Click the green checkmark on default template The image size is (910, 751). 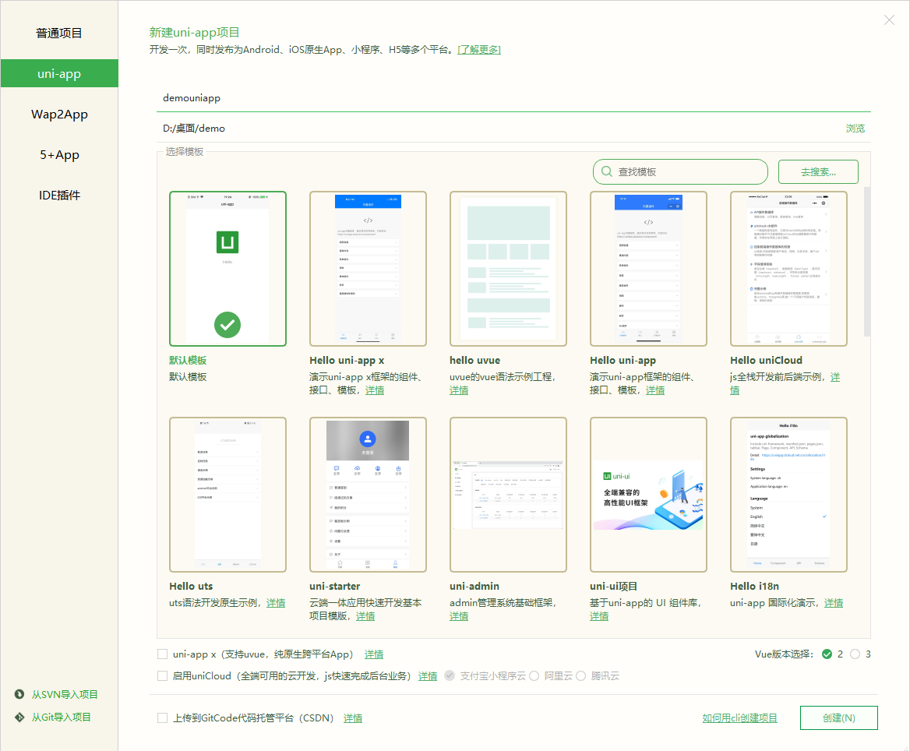point(227,325)
